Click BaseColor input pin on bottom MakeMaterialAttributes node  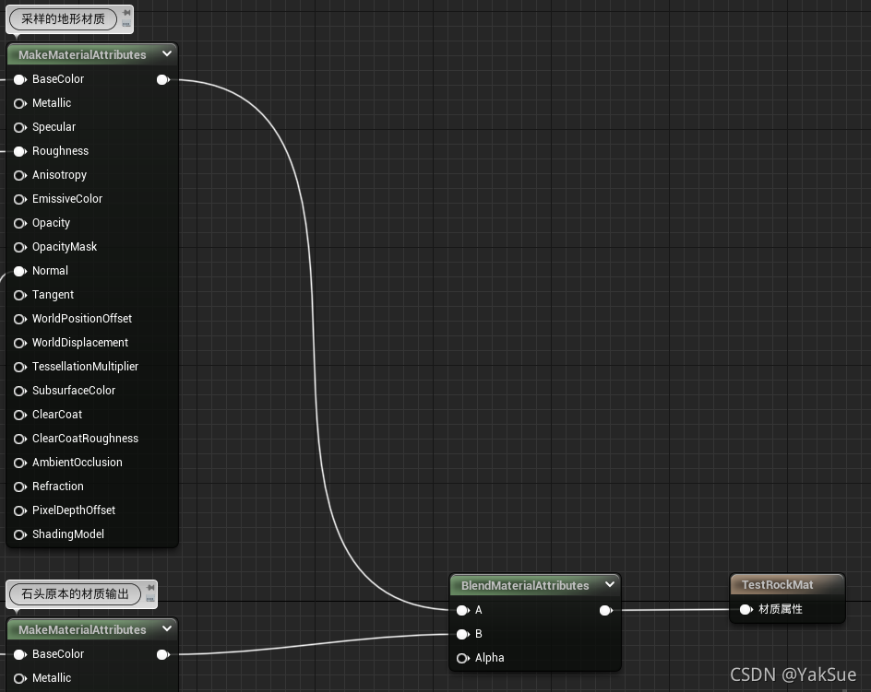pyautogui.click(x=20, y=654)
